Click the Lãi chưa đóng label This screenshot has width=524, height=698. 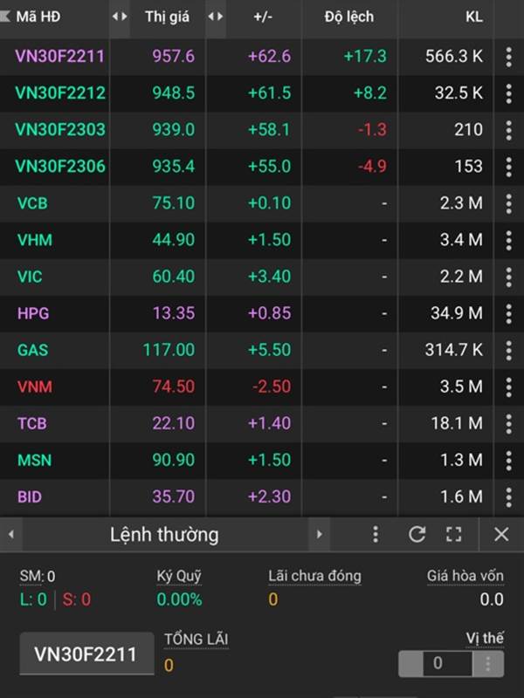[x=314, y=576]
